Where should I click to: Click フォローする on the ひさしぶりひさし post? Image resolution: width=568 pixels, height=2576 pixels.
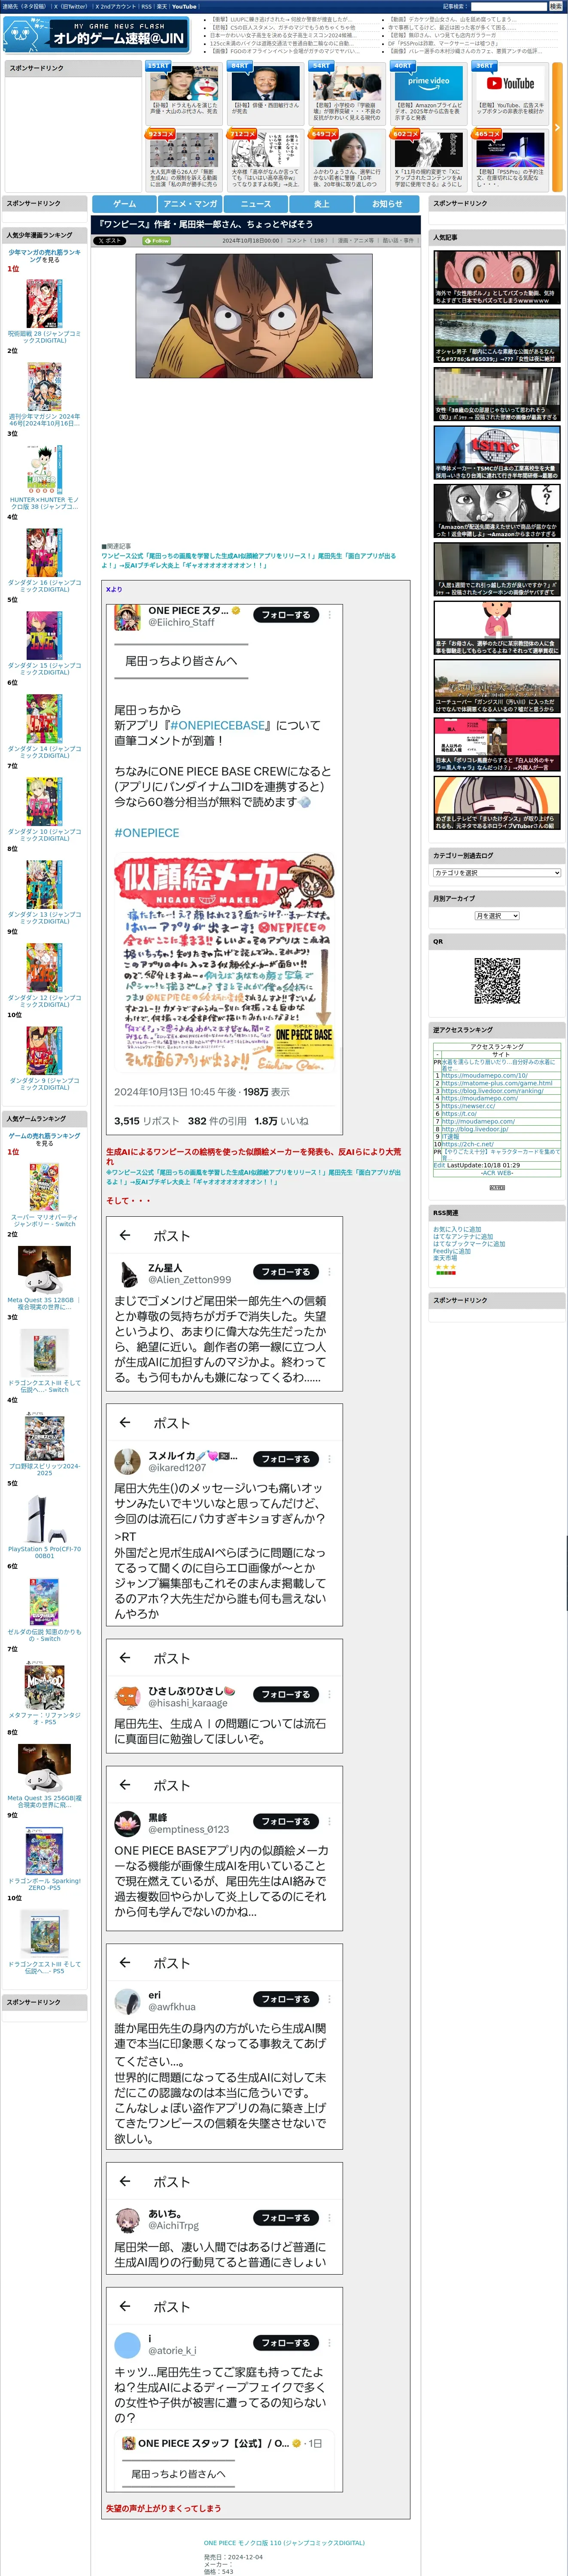tap(286, 1694)
